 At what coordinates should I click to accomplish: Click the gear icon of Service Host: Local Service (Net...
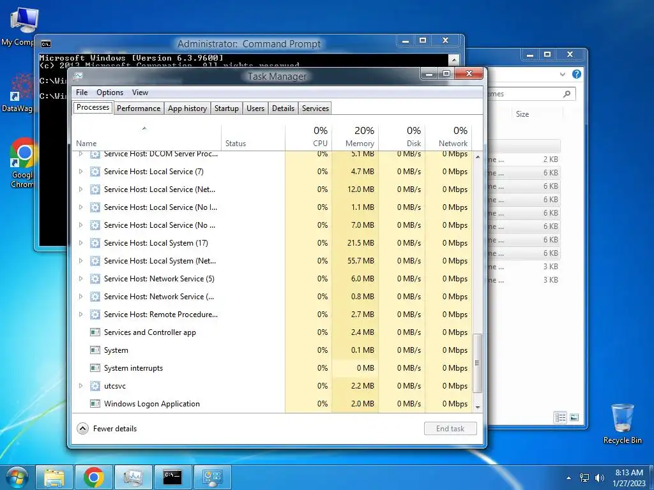(95, 189)
